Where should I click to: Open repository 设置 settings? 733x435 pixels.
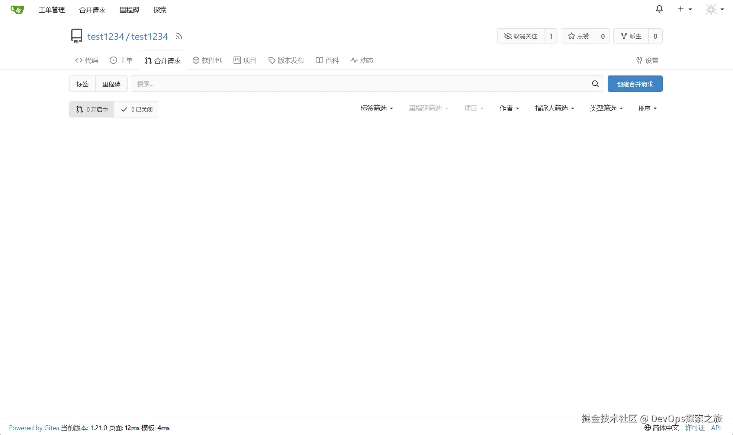click(x=647, y=60)
